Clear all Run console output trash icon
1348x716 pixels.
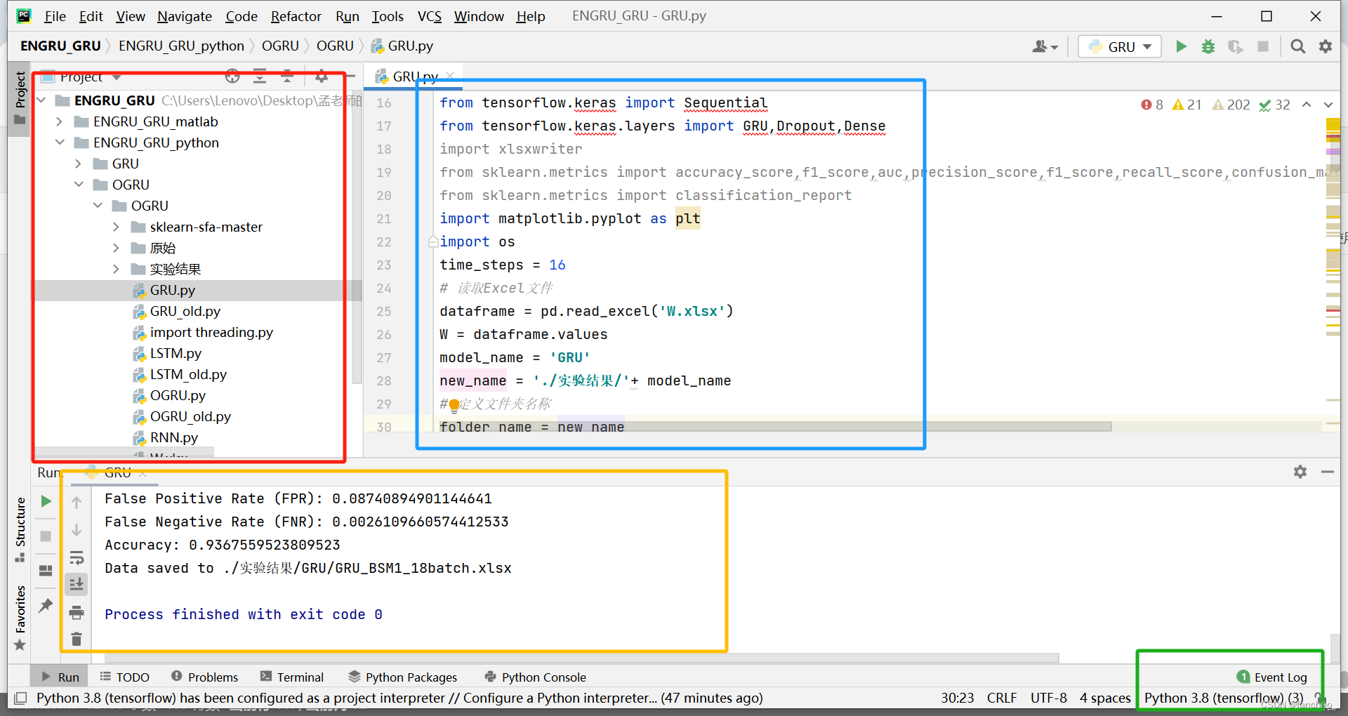[x=77, y=639]
